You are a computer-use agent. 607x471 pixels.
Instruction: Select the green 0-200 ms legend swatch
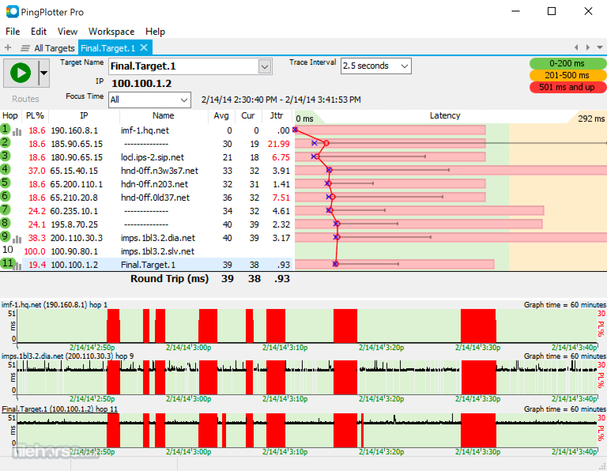click(x=567, y=63)
